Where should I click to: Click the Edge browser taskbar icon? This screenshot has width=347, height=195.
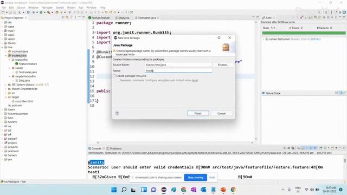173,190
